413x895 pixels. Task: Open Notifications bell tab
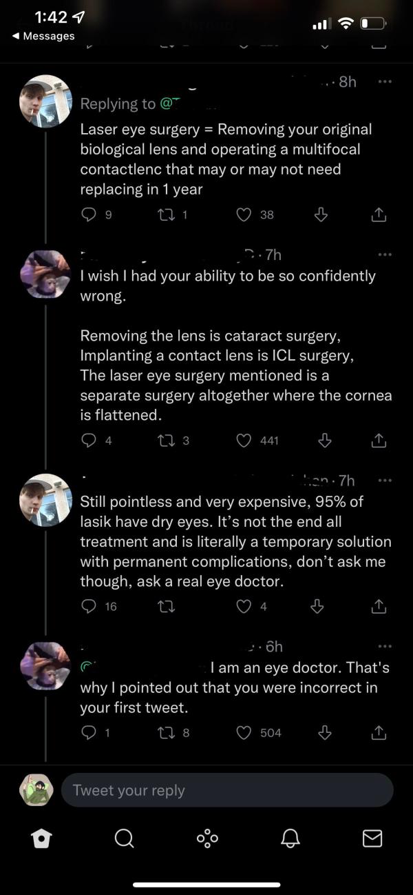click(290, 838)
